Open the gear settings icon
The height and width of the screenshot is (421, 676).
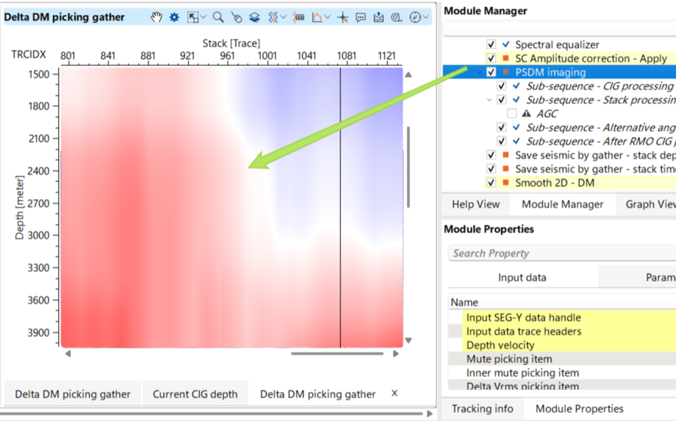[x=174, y=17]
